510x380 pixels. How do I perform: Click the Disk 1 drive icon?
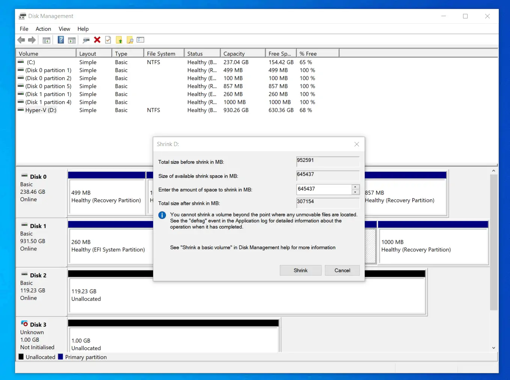click(24, 225)
